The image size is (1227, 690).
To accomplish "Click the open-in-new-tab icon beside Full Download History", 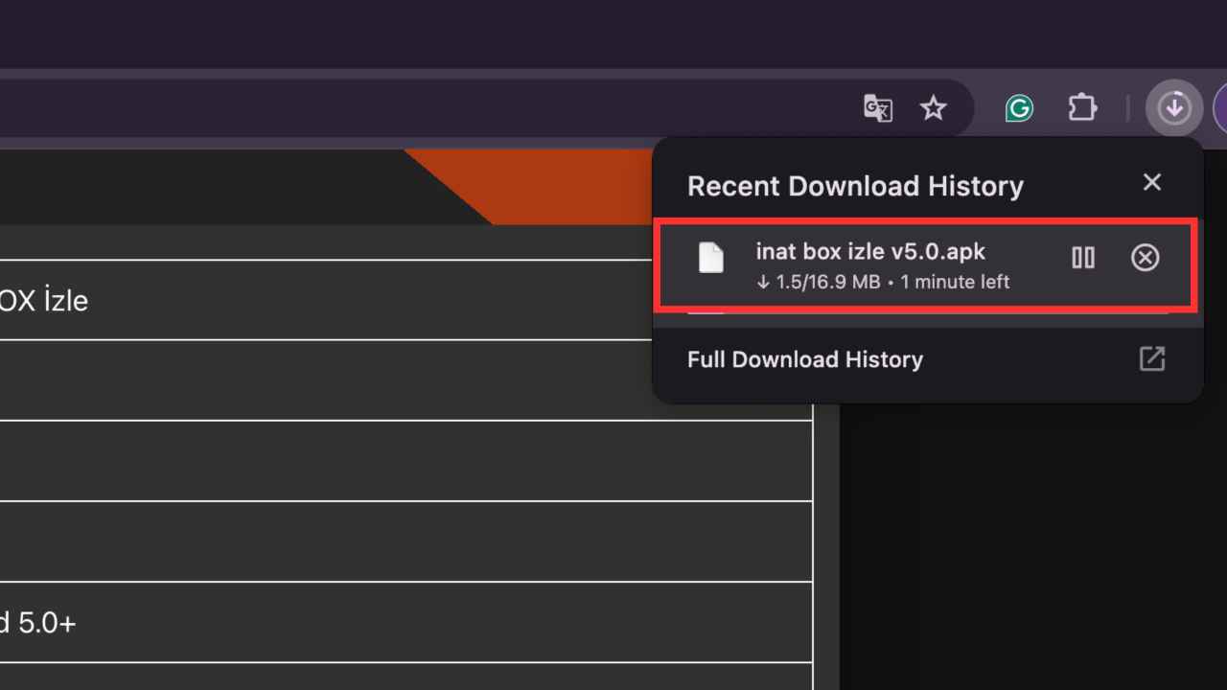I will (x=1151, y=359).
